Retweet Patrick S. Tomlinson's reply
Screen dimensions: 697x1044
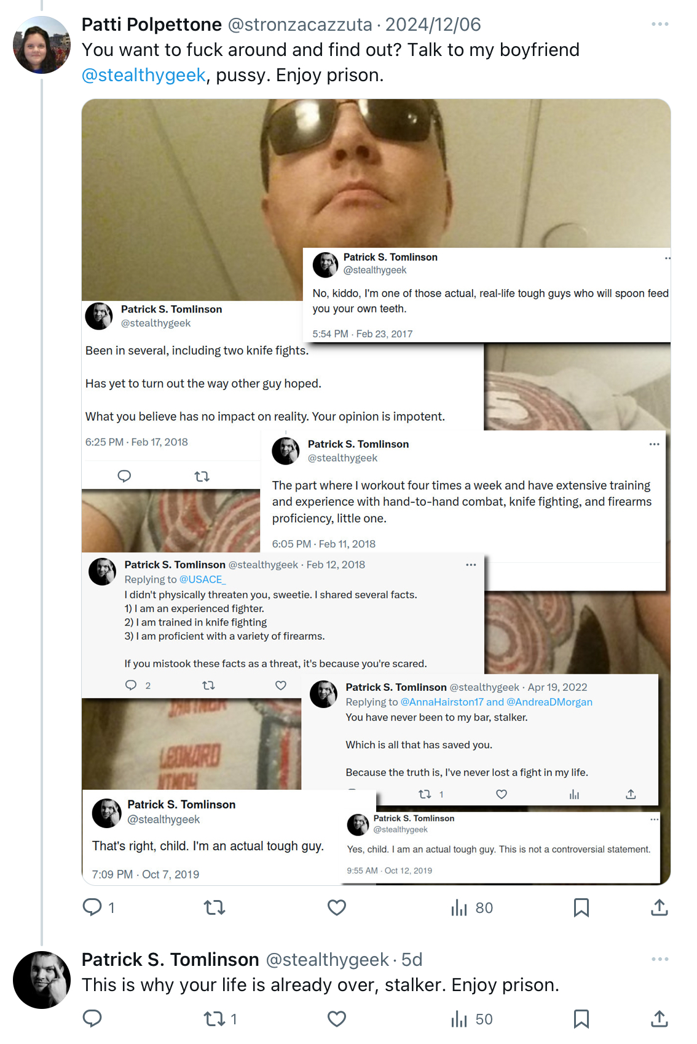[x=220, y=1019]
